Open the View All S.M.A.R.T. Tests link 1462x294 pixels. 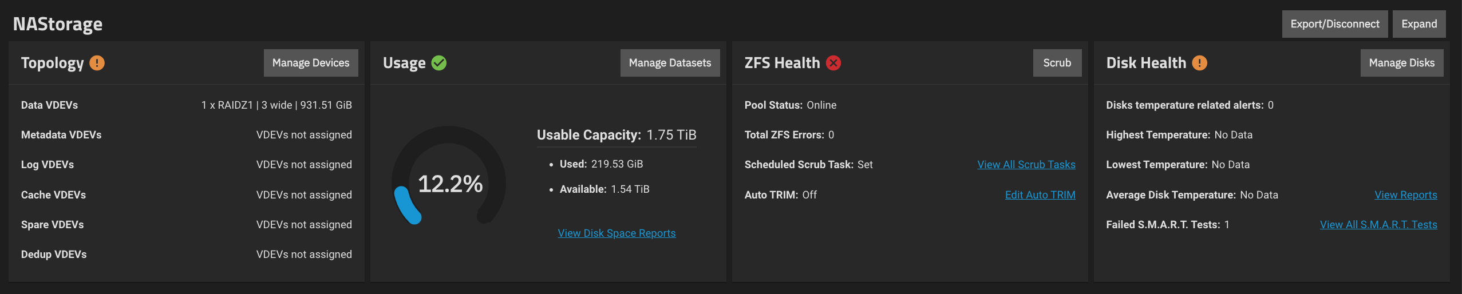tap(1378, 225)
